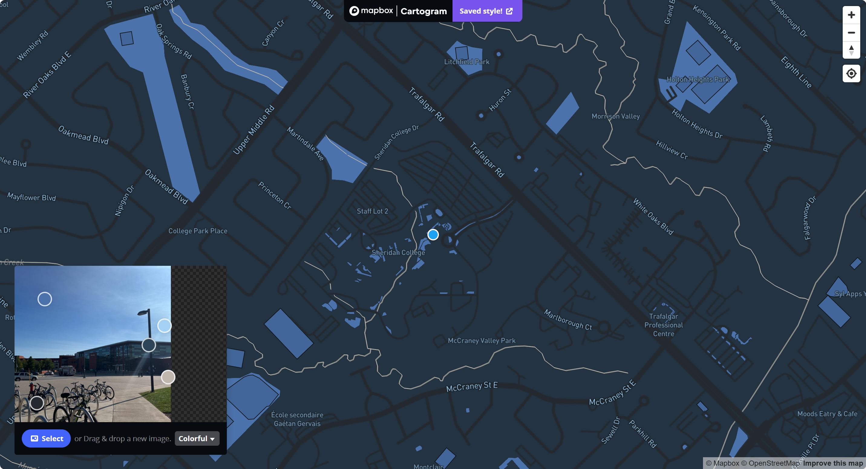Screen dimensions: 866x469
Task: Click the sky-blue color picker circle
Action: coord(45,299)
